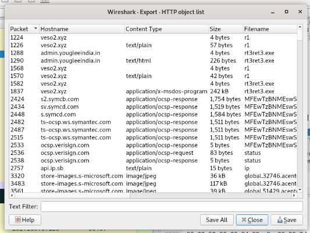The height and width of the screenshot is (233, 310).
Task: Click the Save All button
Action: [217, 220]
